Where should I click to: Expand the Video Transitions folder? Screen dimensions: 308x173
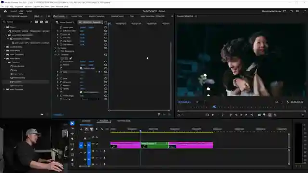pyautogui.click(x=4, y=89)
